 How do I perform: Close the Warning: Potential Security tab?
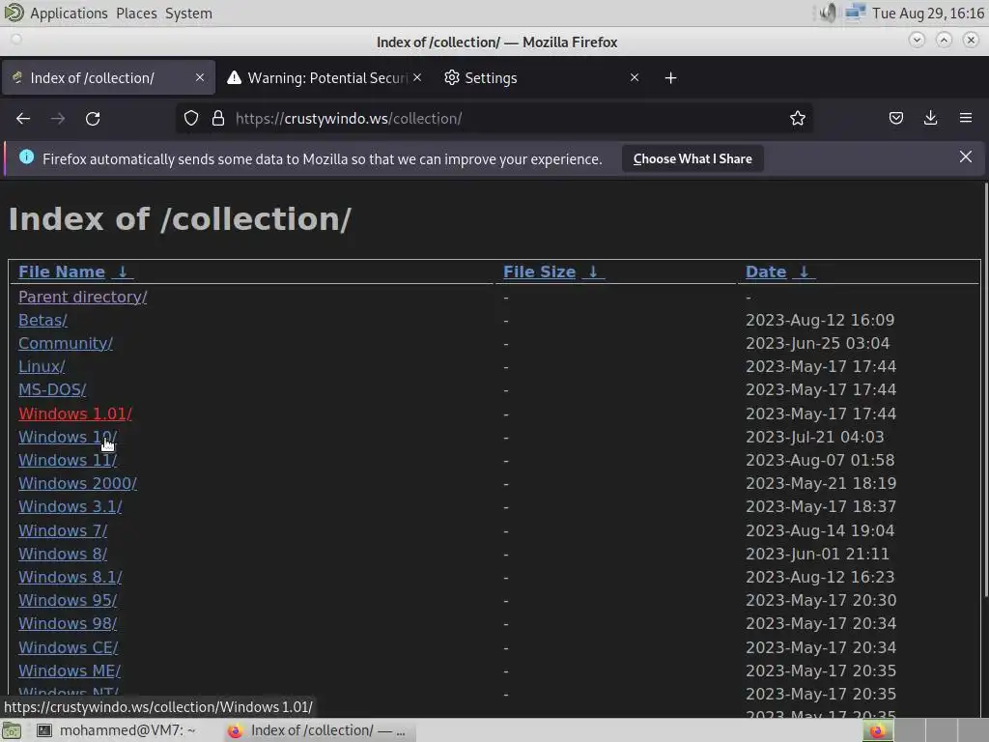coord(417,77)
